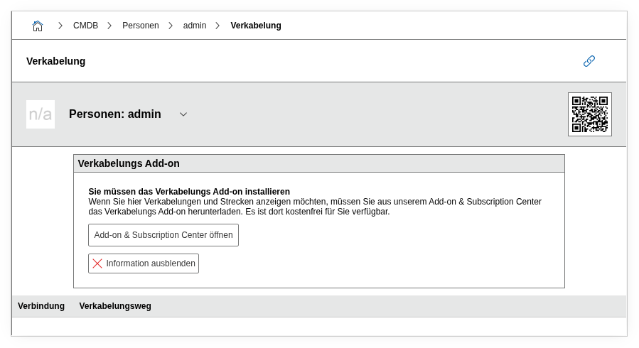Click the Verkabelungsweg column header

pyautogui.click(x=115, y=306)
